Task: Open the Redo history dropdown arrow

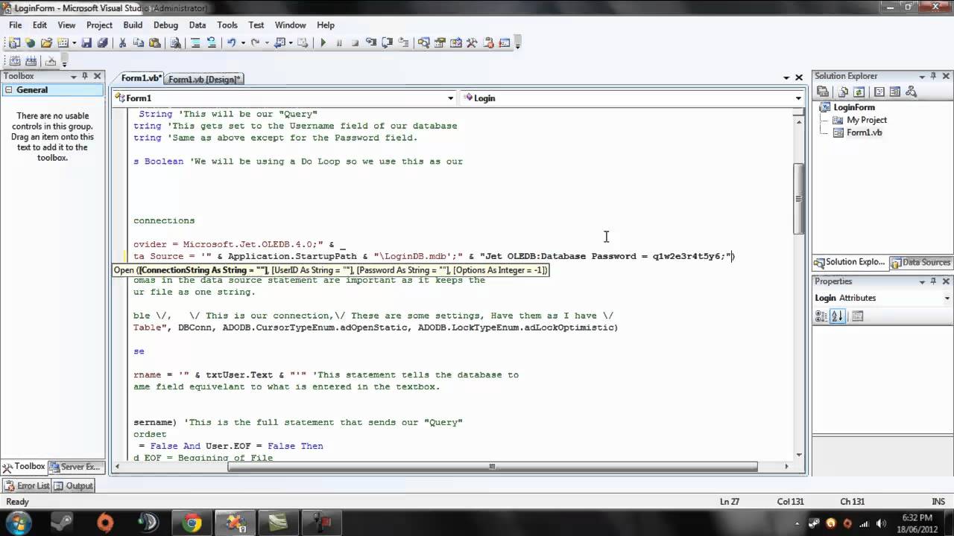Action: [266, 43]
